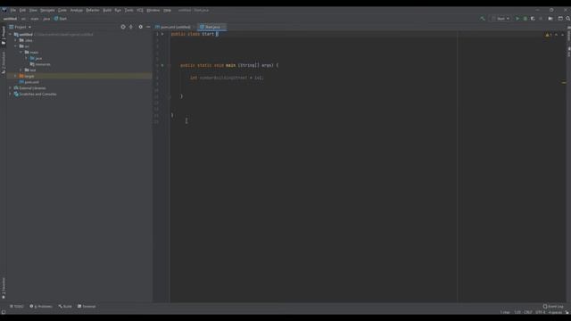The height and width of the screenshot is (321, 571).
Task: Open the VCS menu
Action: 140,10
